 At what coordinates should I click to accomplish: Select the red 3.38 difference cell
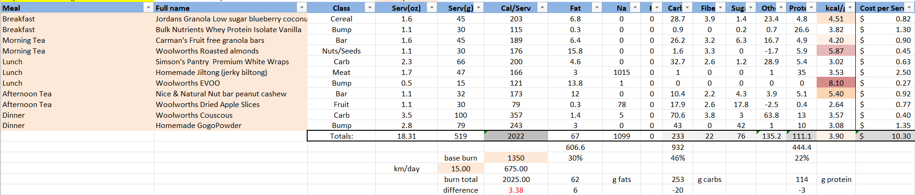[516, 190]
